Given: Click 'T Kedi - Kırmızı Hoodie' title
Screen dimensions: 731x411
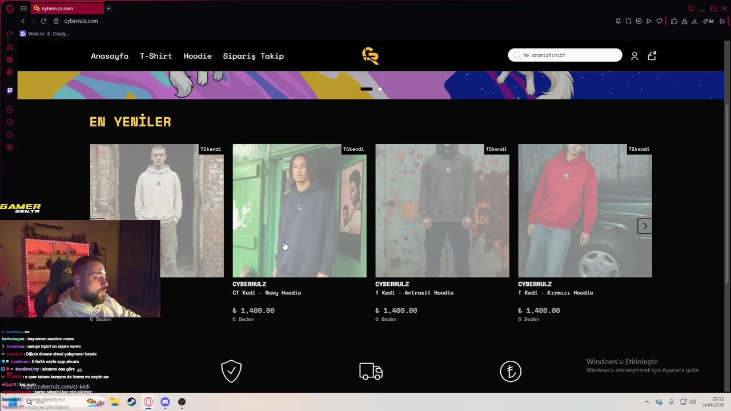Looking at the screenshot, I should pyautogui.click(x=556, y=293).
